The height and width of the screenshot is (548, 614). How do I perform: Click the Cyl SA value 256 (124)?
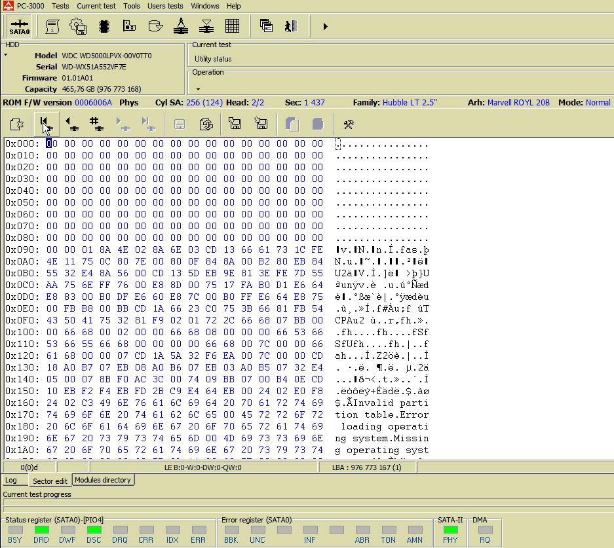coord(204,103)
